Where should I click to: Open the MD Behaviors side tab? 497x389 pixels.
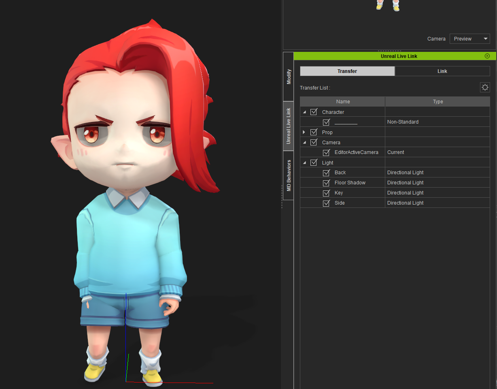289,175
